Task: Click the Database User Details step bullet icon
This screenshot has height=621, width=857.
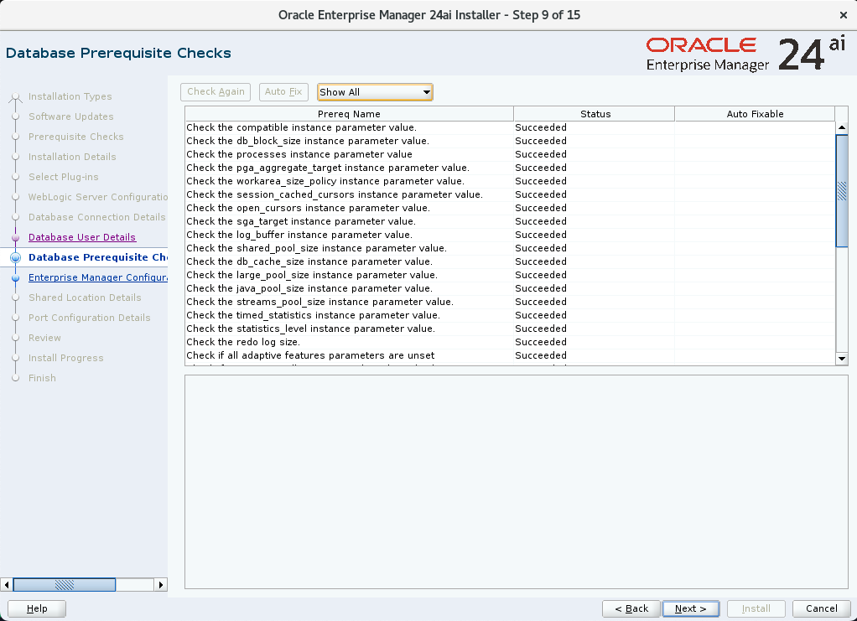Action: 15,237
